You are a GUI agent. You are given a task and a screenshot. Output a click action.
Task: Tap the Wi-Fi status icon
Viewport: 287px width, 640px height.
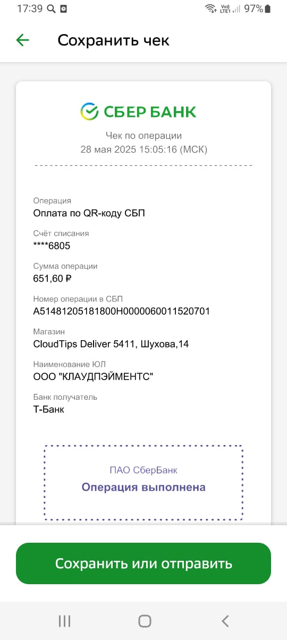[210, 9]
